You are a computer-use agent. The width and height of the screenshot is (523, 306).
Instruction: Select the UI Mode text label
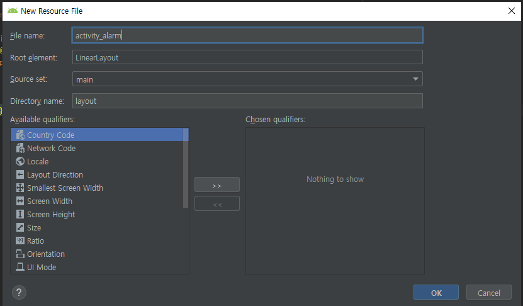pos(42,268)
